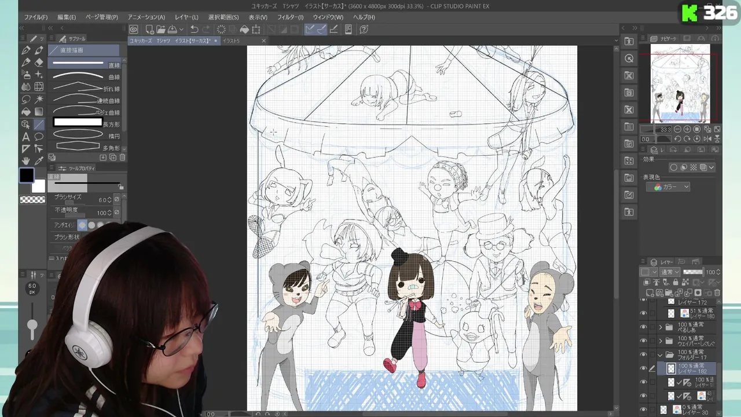Hide layer レイヤー 180
Image resolution: width=741 pixels, height=417 pixels.
point(643,313)
